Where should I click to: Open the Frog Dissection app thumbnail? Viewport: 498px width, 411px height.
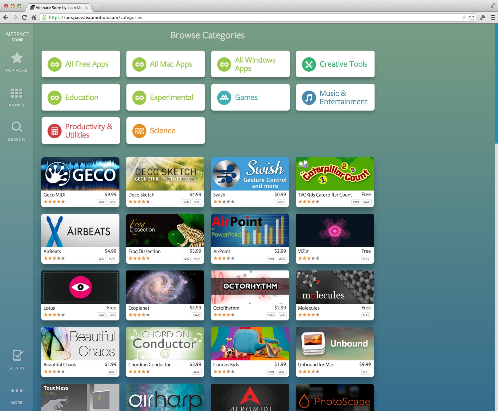165,230
